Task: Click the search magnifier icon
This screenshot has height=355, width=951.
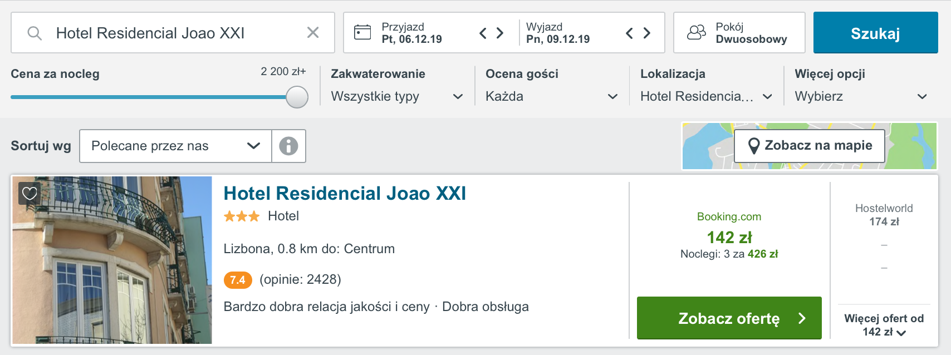Action: (x=35, y=33)
